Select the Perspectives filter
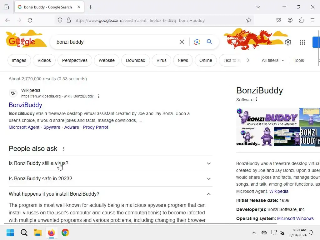 tap(75, 60)
